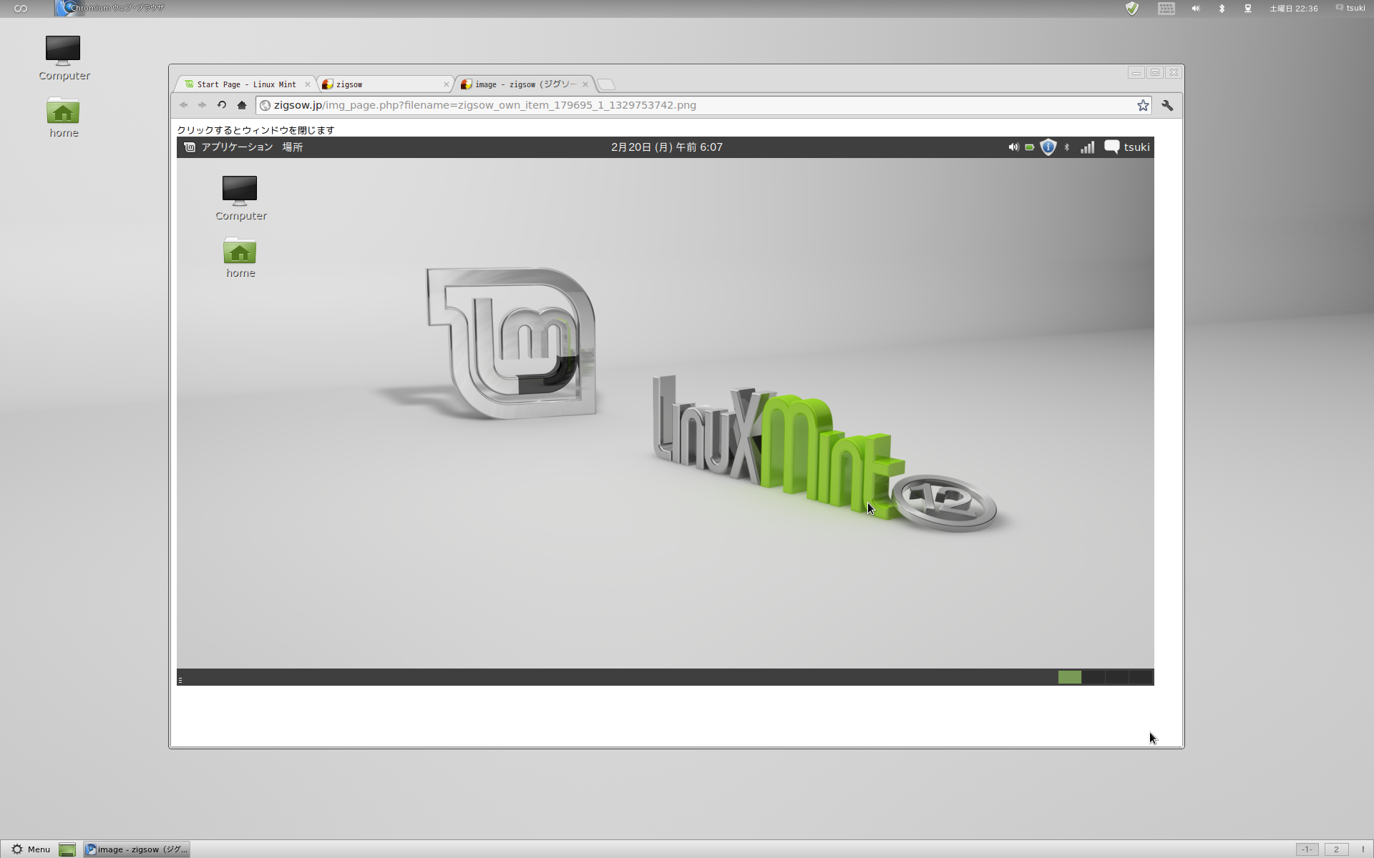The width and height of the screenshot is (1374, 858).
Task: Click the green shield update icon
Action: coord(1132,9)
